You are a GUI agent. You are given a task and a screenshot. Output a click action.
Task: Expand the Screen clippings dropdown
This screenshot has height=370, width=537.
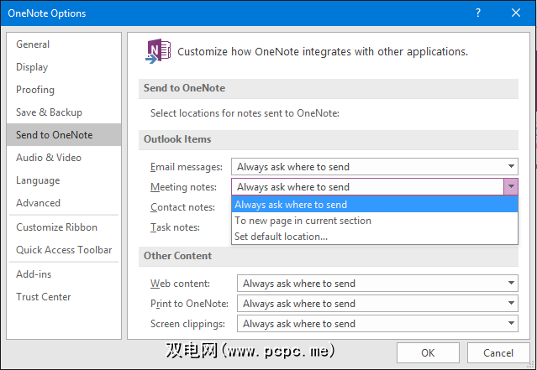pyautogui.click(x=512, y=324)
